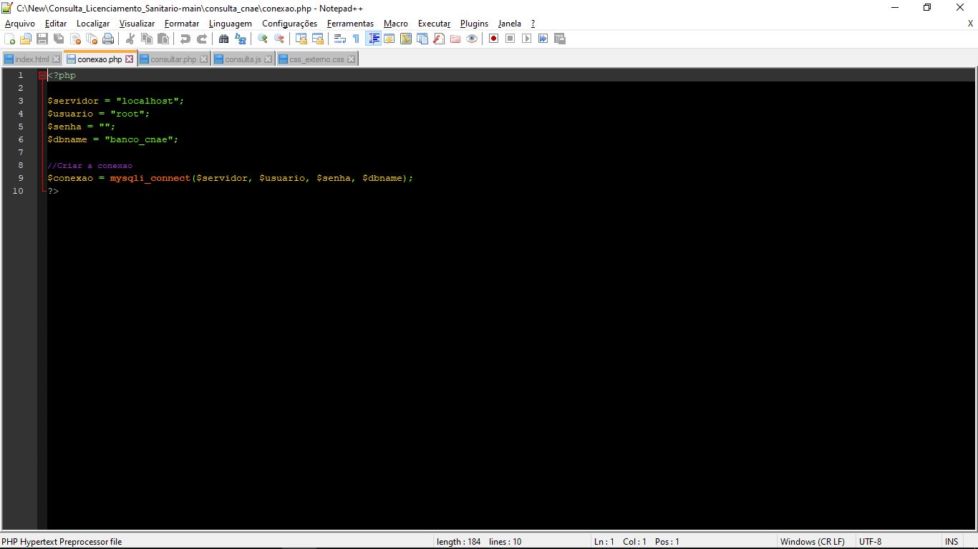This screenshot has width=978, height=549.
Task: Toggle monitoring with the eye icon
Action: click(472, 39)
